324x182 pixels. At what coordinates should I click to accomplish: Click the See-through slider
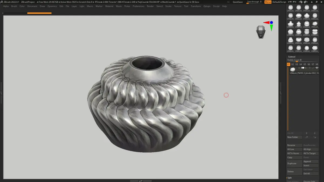pos(254,2)
